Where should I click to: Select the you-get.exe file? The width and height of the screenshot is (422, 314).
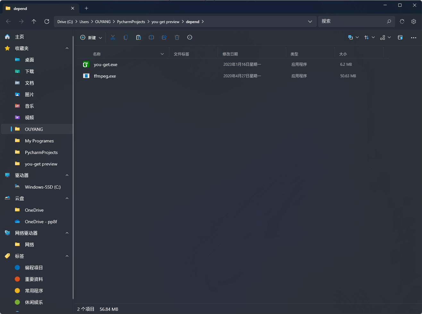coord(233,64)
